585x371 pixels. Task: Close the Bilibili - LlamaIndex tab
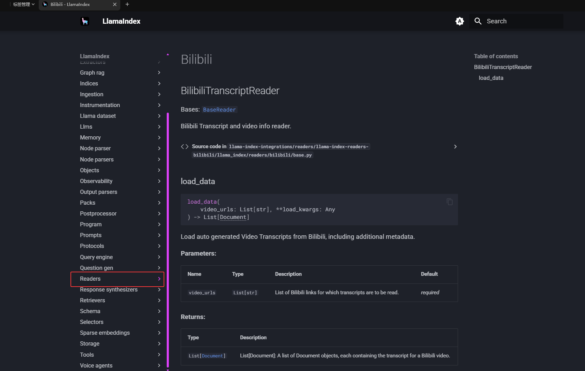[x=115, y=4]
